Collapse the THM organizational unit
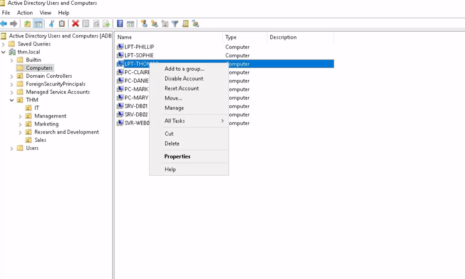 click(11, 100)
